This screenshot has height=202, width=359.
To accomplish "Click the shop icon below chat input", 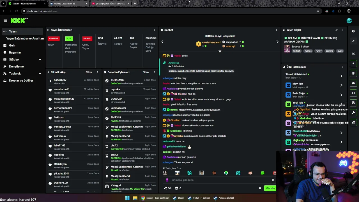I will pos(177,188).
